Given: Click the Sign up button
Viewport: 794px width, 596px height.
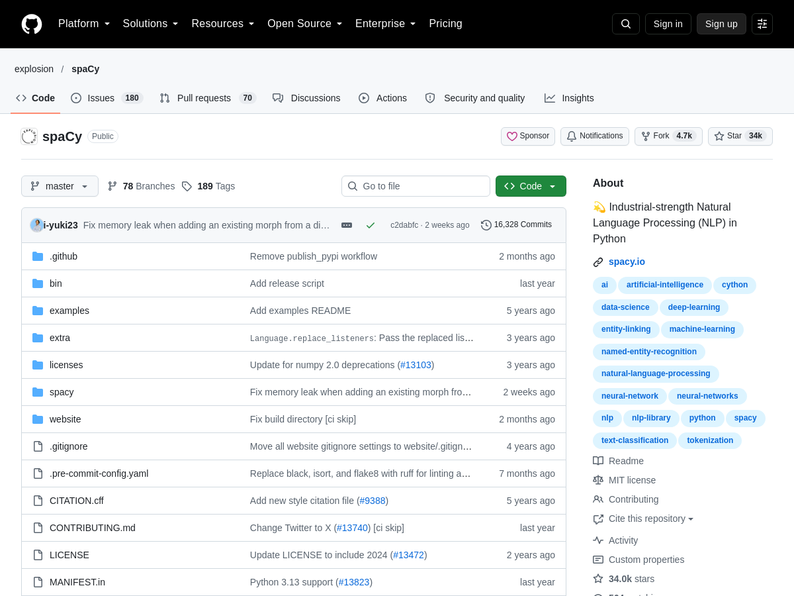Looking at the screenshot, I should (721, 24).
